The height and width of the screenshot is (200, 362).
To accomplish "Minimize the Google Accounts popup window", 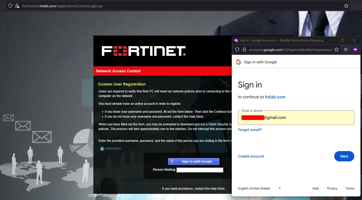I will (x=331, y=40).
